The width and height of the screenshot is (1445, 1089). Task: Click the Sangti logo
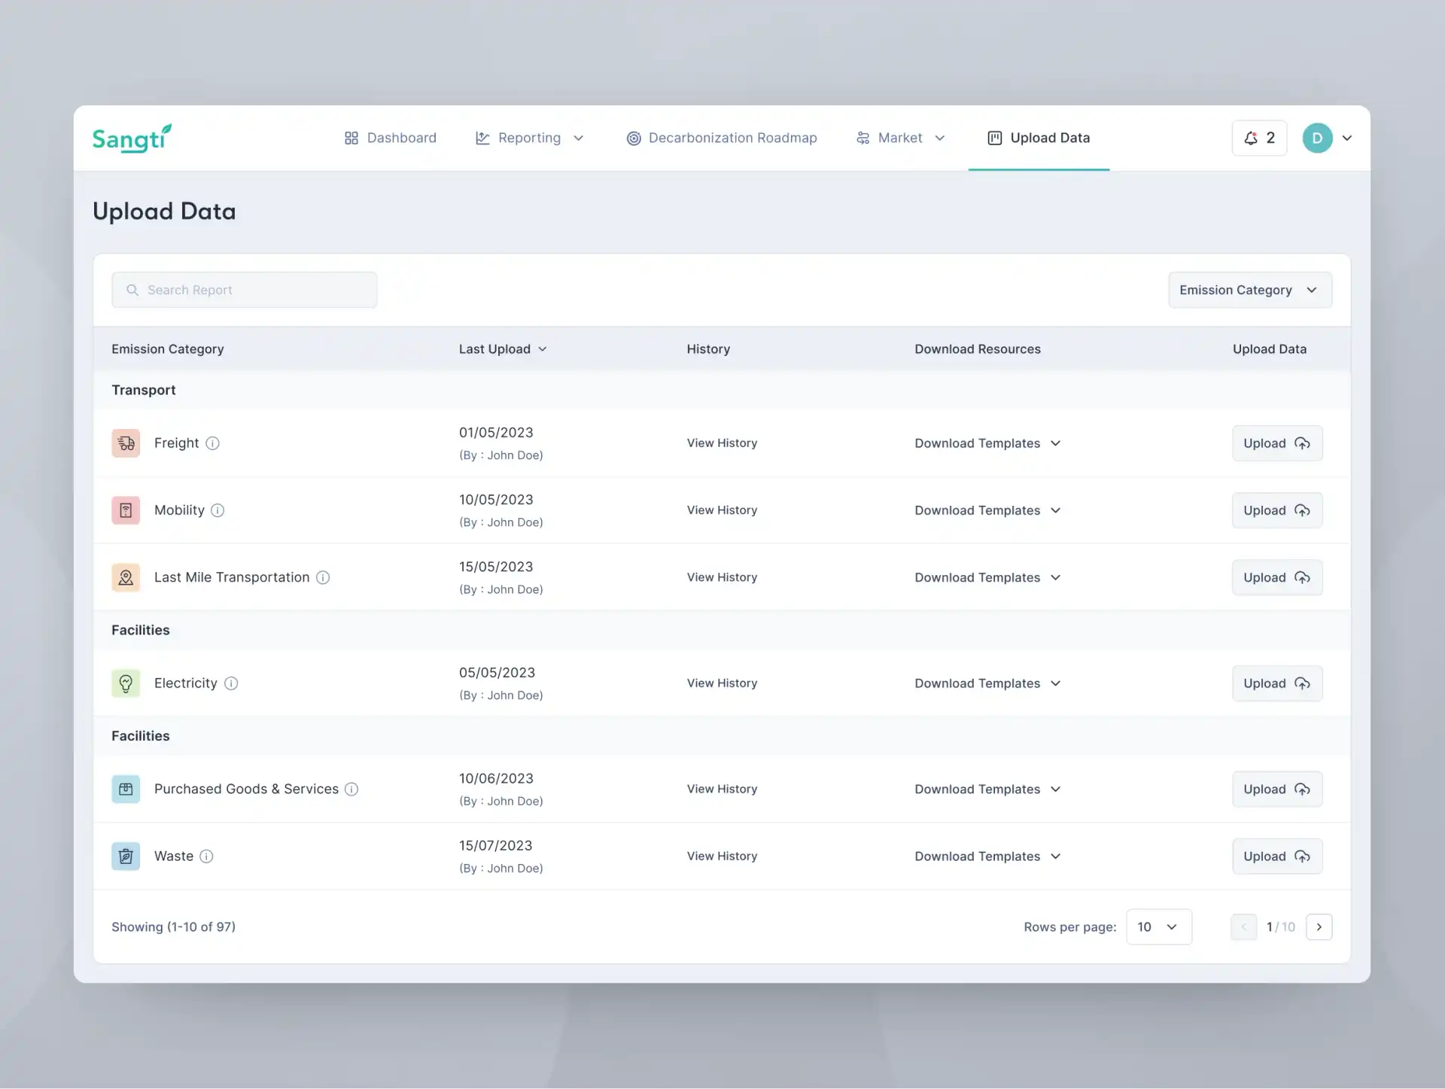[x=132, y=138]
